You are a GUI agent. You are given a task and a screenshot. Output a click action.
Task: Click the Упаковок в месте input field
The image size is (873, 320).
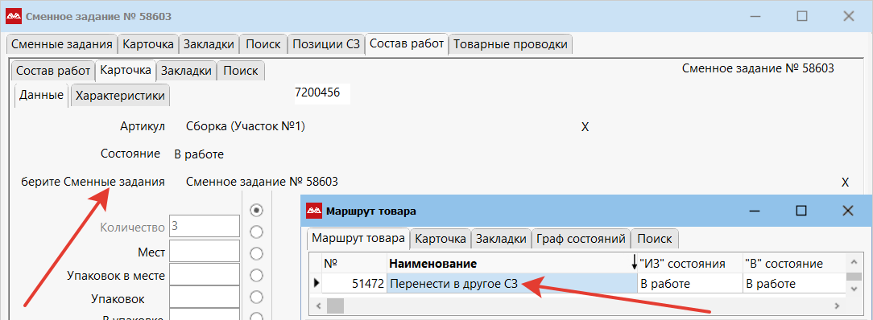[x=205, y=275]
